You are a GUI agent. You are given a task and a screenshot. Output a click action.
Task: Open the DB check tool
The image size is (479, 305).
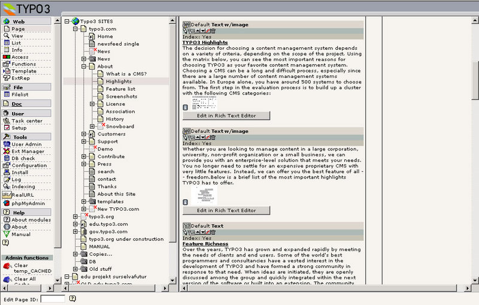coord(23,158)
